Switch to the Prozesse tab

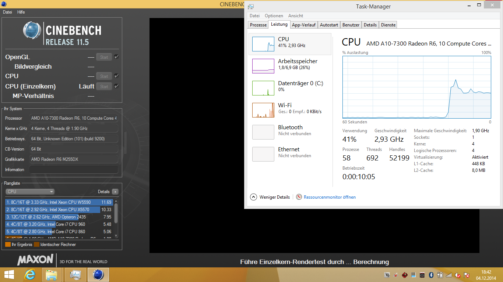click(258, 25)
